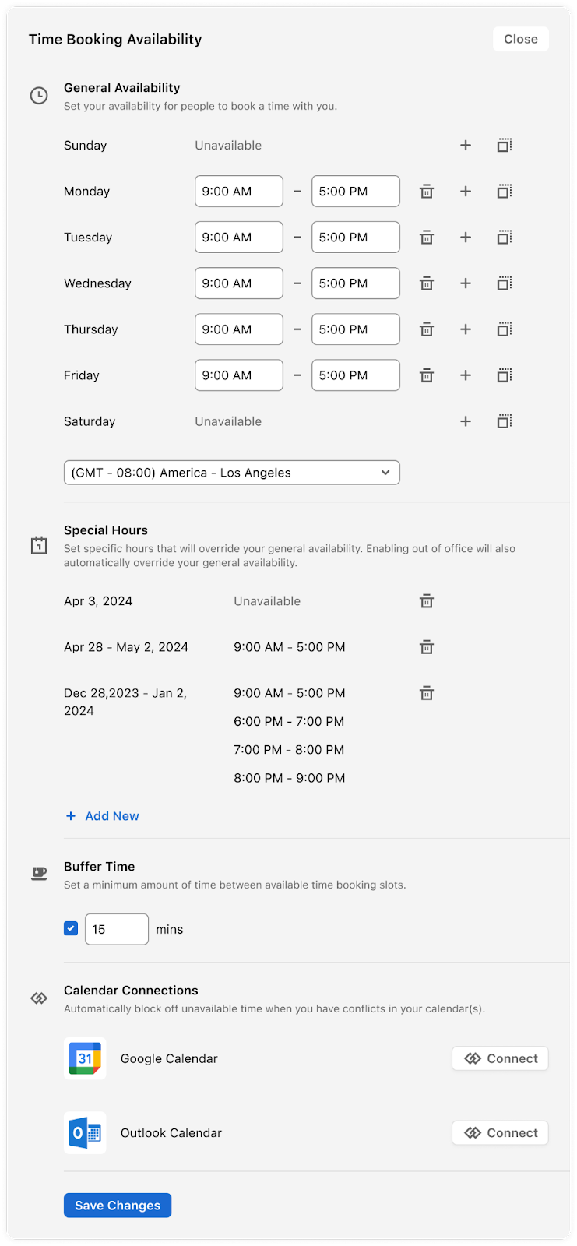Delete the Apr 28 - May 2 special hours
This screenshot has width=577, height=1246.
[x=427, y=647]
